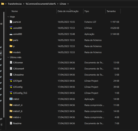
Task: Open the parts folder icon
Action: (x=11, y=40)
